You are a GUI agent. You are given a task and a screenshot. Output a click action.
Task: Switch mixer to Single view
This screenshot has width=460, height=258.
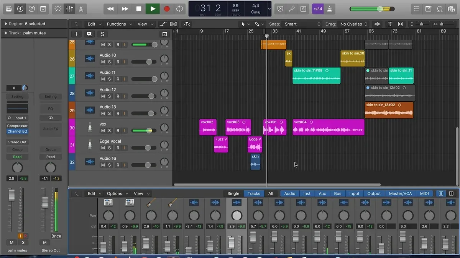tap(233, 193)
